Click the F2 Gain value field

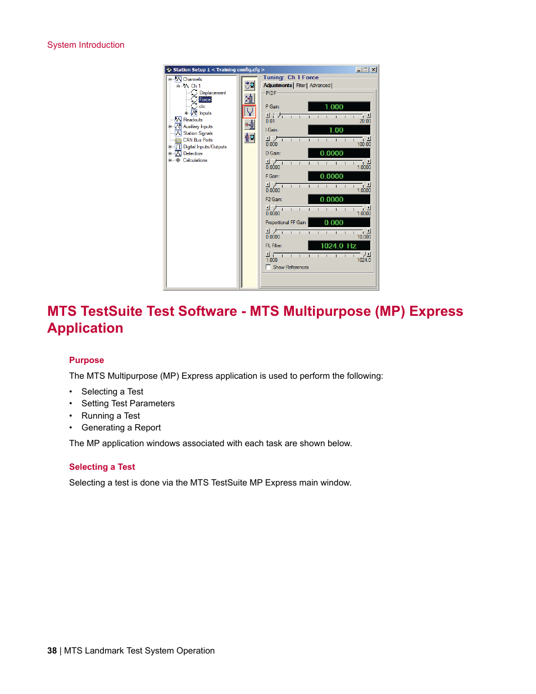[339, 199]
